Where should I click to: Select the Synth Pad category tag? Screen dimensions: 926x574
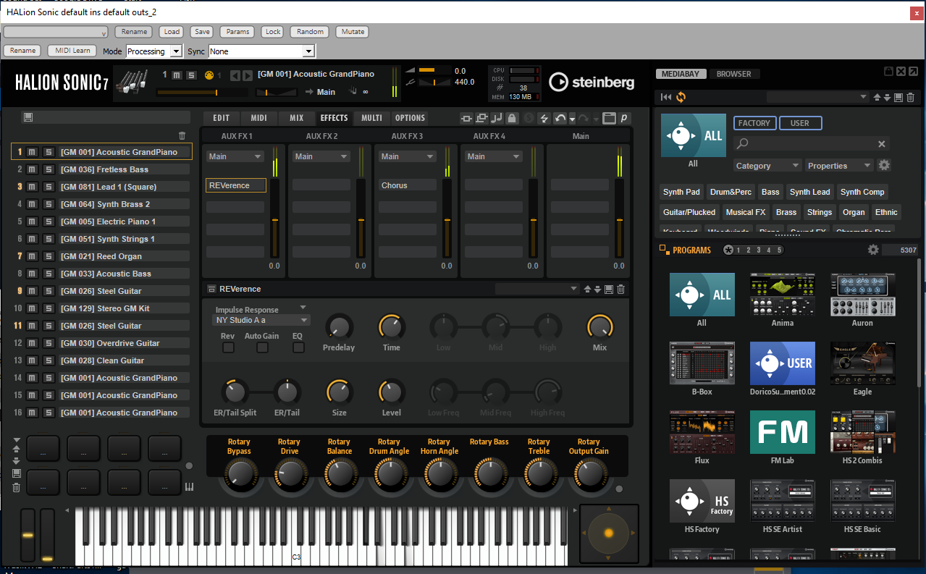click(681, 192)
